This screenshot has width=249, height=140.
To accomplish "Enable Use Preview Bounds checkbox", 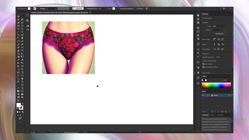I will point(203,61).
